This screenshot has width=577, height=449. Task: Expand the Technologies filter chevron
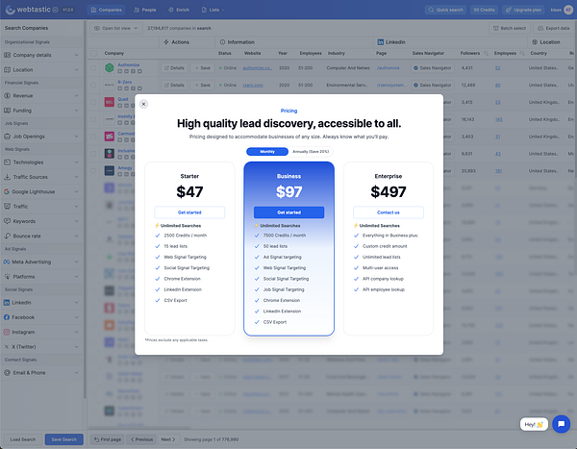[76, 162]
